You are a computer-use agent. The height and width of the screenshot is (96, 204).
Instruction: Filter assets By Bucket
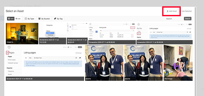tap(44, 18)
